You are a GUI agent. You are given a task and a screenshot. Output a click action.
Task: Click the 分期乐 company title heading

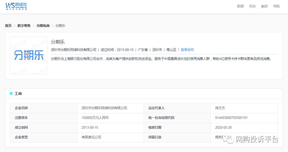click(58, 42)
